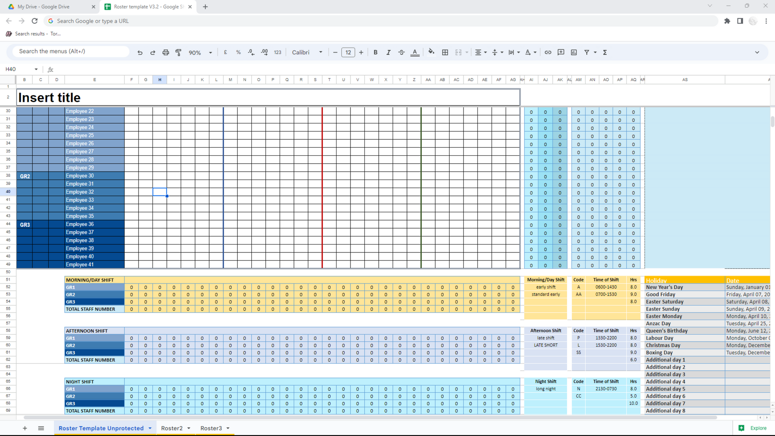Open the fill color paint bucket
Image resolution: width=775 pixels, height=436 pixels.
(x=431, y=53)
